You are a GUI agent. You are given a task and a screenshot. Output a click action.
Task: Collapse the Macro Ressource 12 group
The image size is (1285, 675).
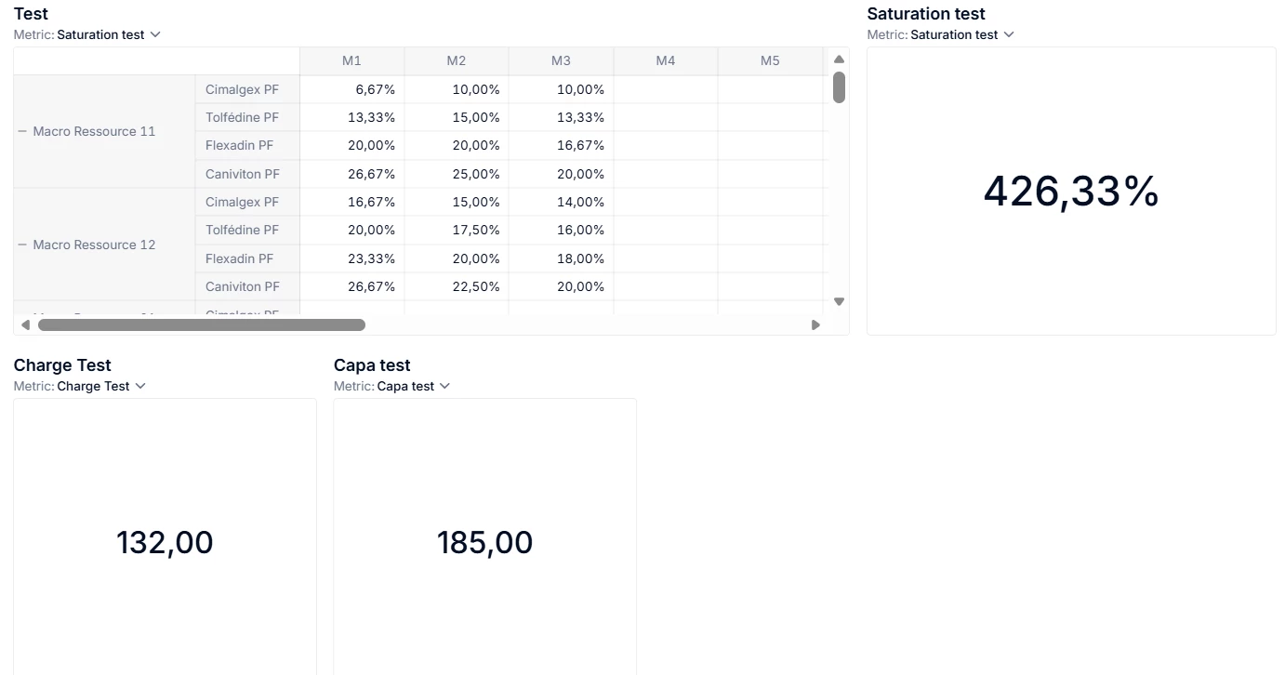click(x=22, y=245)
